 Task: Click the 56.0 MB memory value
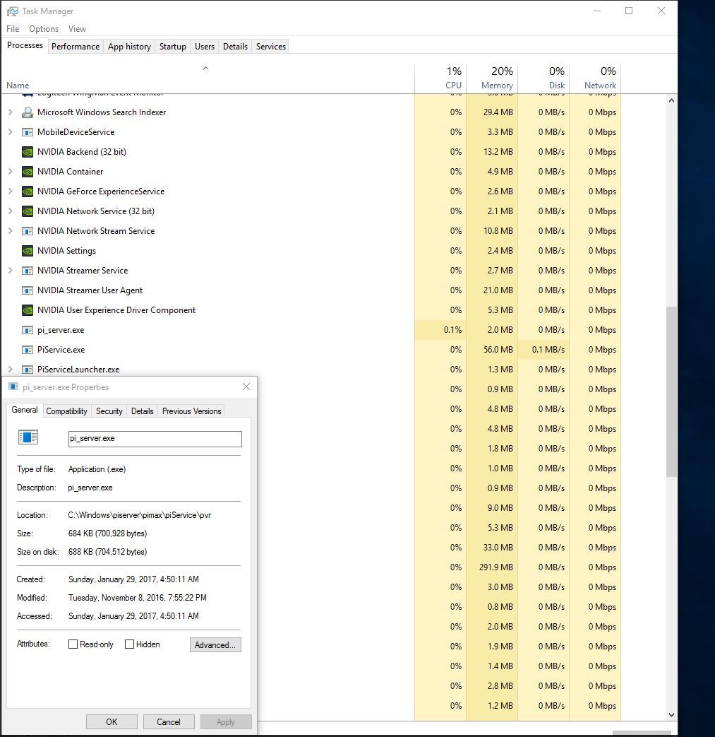tap(498, 350)
